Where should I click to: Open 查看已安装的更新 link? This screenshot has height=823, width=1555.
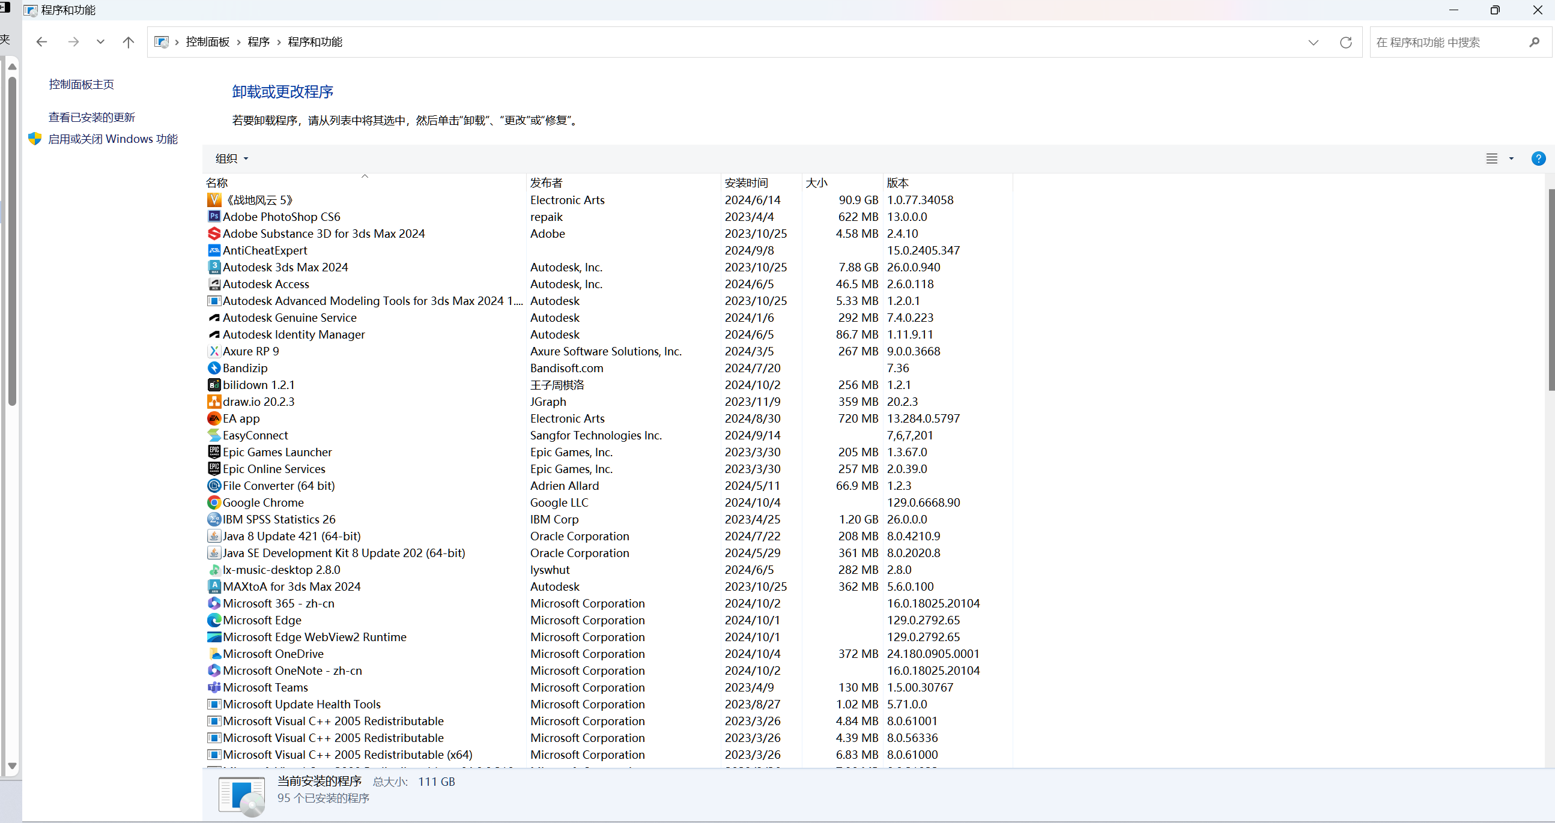(92, 117)
